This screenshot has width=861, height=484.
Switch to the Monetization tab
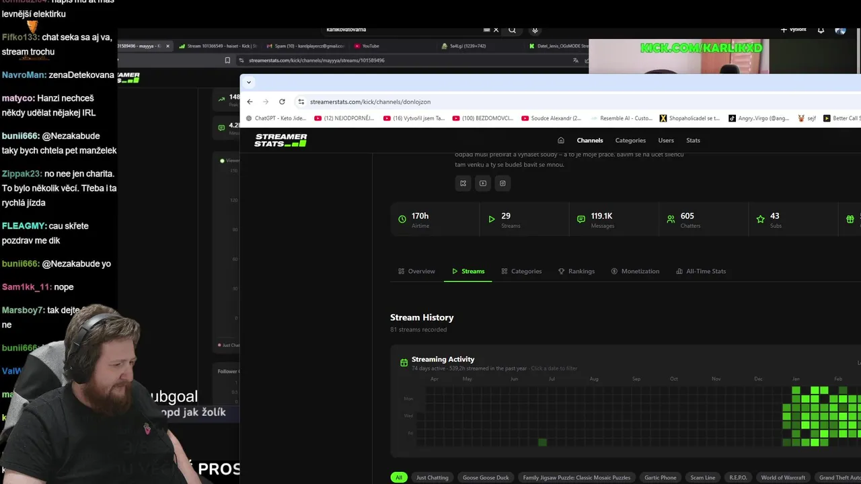pyautogui.click(x=635, y=271)
